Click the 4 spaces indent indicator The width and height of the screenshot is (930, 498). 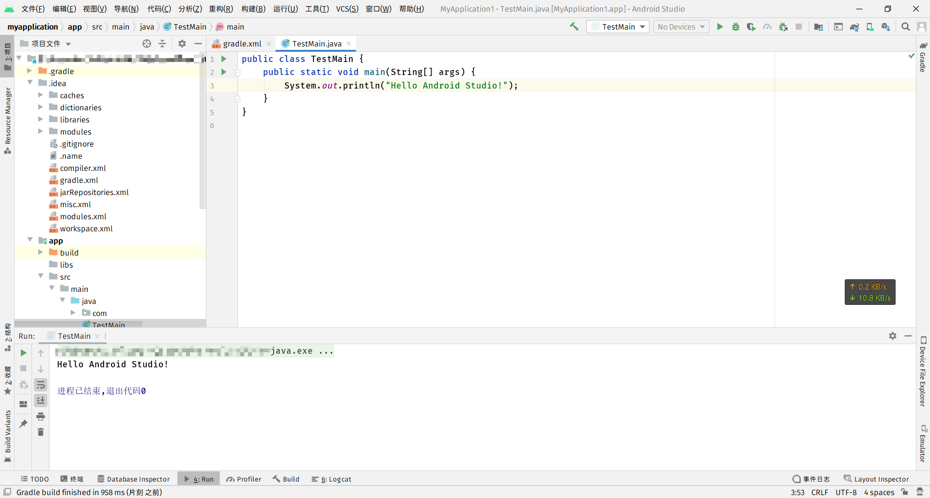pos(879,492)
